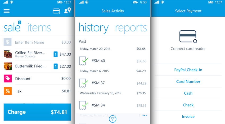Select Invoice payment option
This screenshot has width=225, height=124.
[x=188, y=117]
